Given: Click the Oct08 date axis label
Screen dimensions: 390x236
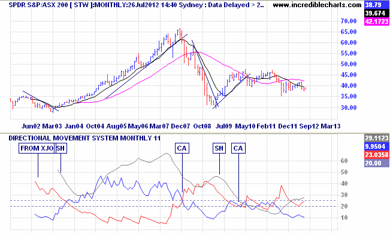Looking at the screenshot, I should click(202, 126).
